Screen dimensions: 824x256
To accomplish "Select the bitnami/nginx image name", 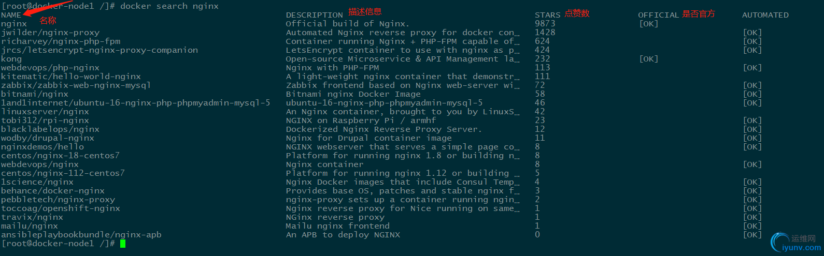I will (x=35, y=94).
